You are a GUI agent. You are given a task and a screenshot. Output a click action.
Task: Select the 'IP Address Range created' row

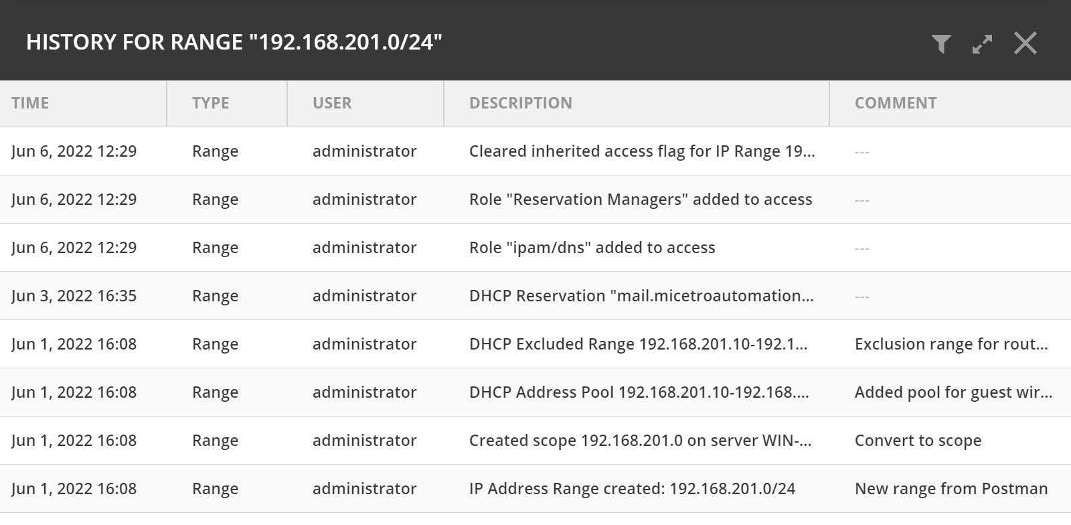click(x=535, y=489)
